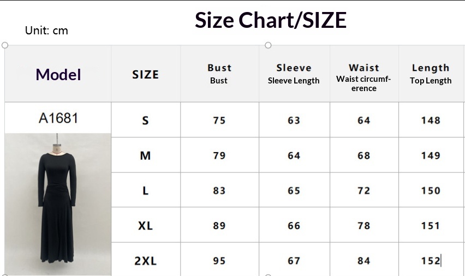Click the bust value 79 cell
Image resolution: width=465 pixels, height=276 pixels.
pos(219,155)
